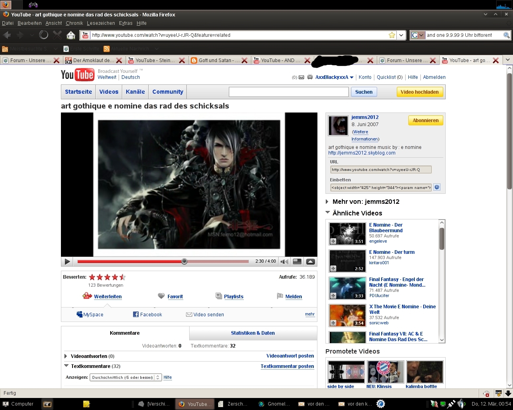
Task: Toggle video player size mode
Action: click(297, 261)
